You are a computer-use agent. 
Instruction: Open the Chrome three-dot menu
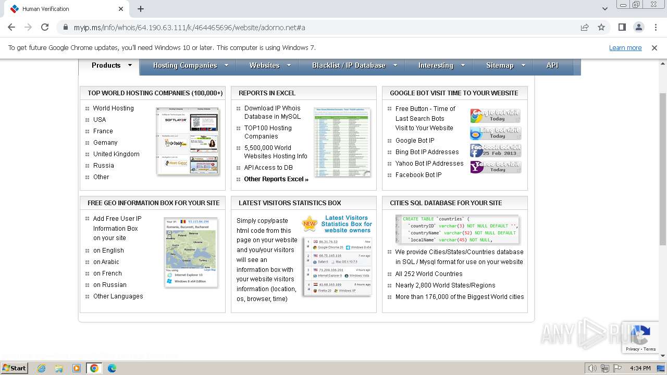pos(655,27)
